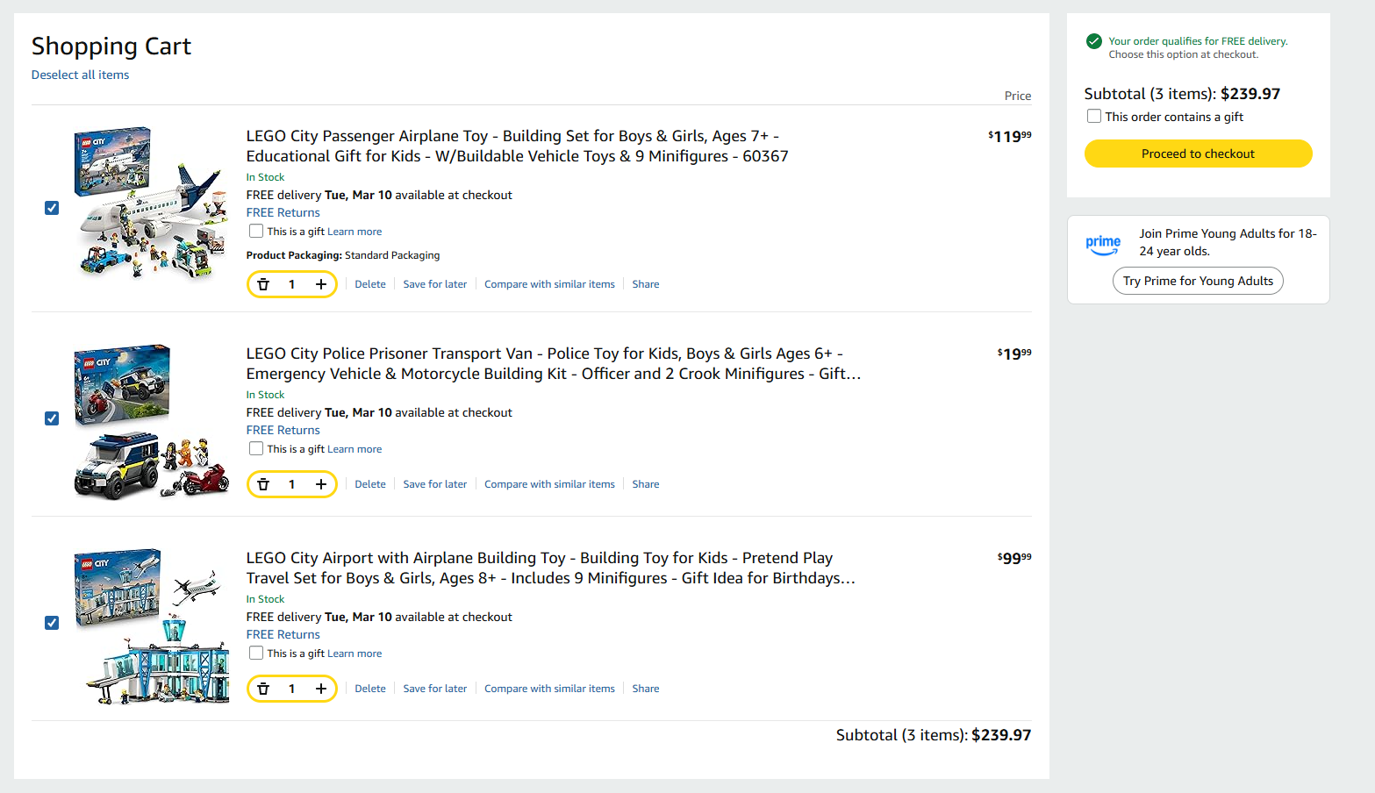Increase quantity of Police Prisoner Transport Van

(x=321, y=484)
